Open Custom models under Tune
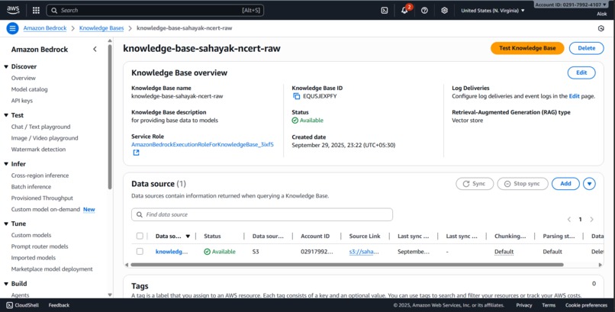Screen dimensions: 615x312 tap(31, 235)
